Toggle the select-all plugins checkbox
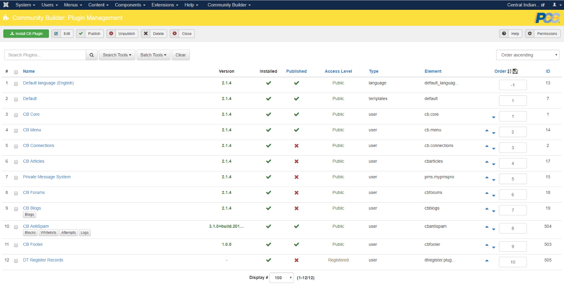The height and width of the screenshot is (286, 564). click(16, 72)
